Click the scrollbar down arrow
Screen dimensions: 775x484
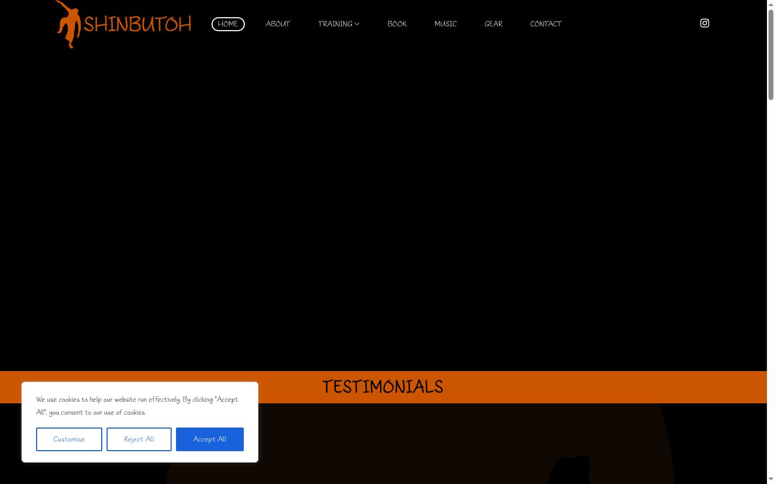pyautogui.click(x=771, y=479)
